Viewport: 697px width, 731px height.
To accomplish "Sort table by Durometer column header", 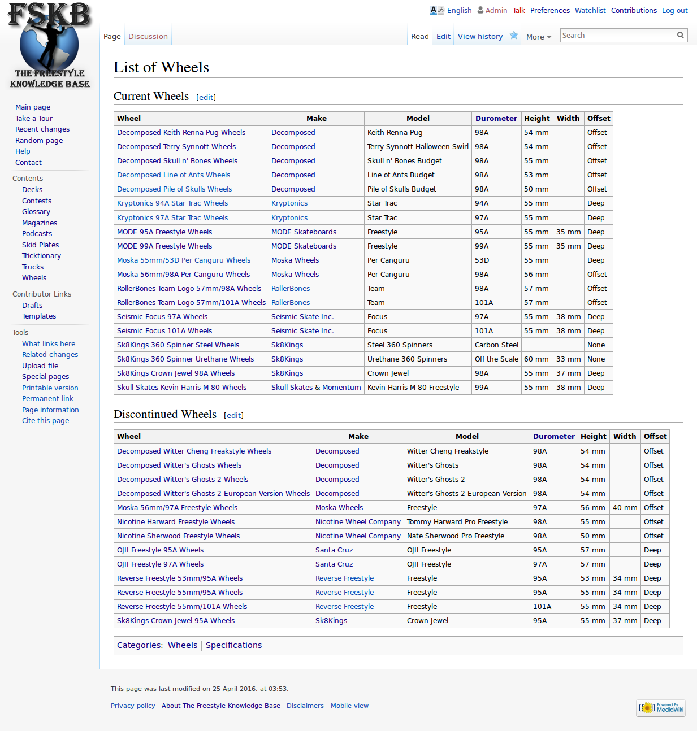I will click(496, 119).
